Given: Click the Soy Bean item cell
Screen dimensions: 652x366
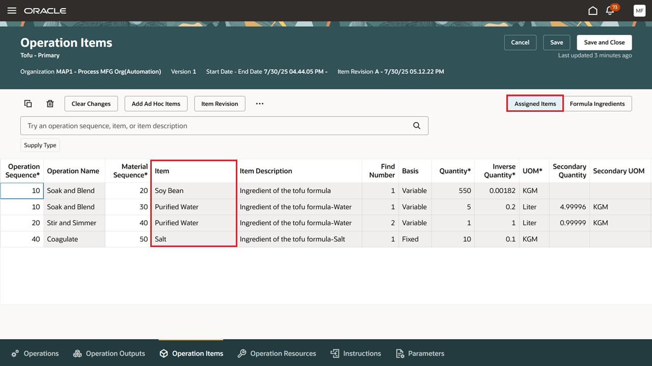Looking at the screenshot, I should [194, 191].
